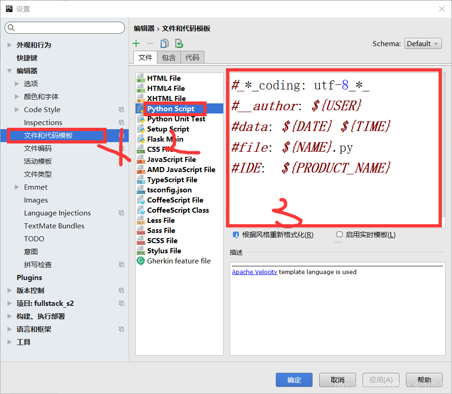The height and width of the screenshot is (394, 452).
Task: Click the settings search input field
Action: (x=65, y=28)
